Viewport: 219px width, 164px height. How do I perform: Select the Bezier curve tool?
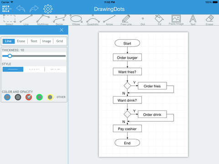59,20
